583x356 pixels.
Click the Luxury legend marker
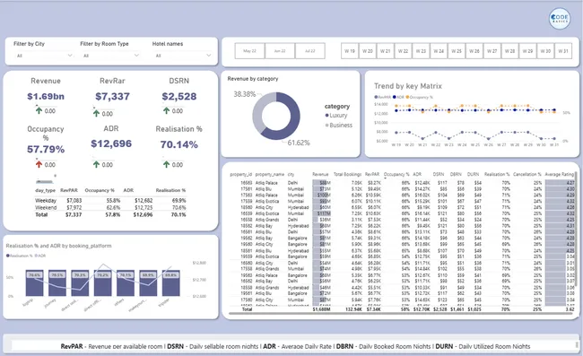pos(326,116)
